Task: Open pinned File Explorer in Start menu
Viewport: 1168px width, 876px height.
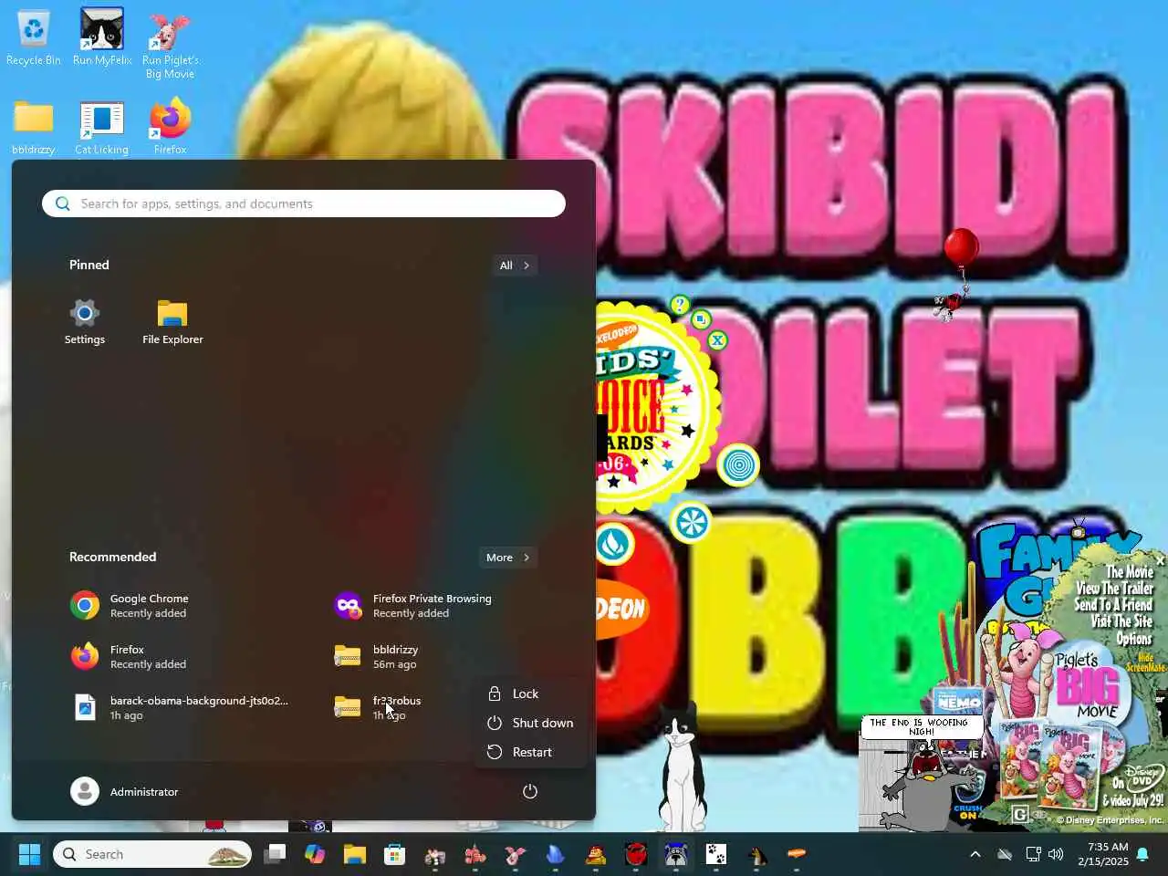Action: 172,322
